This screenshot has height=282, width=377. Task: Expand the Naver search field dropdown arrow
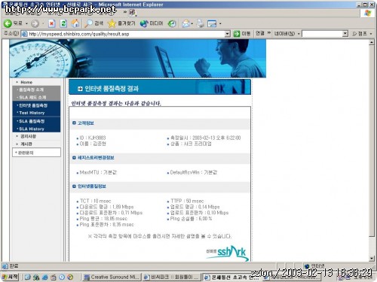pyautogui.click(x=345, y=34)
